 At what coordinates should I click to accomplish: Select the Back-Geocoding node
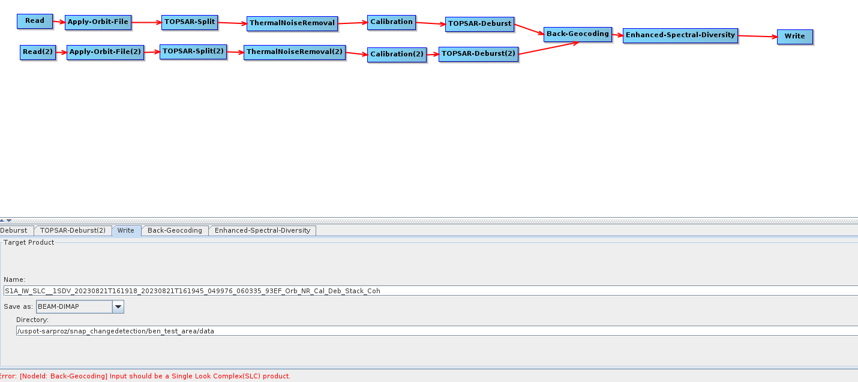pos(577,34)
